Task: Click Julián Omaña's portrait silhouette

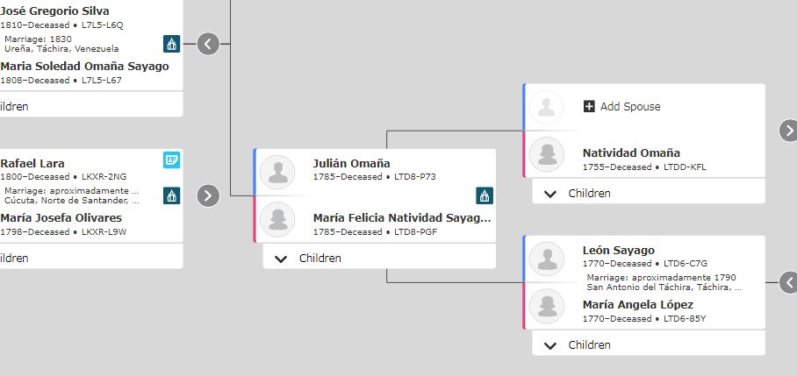Action: 277,173
